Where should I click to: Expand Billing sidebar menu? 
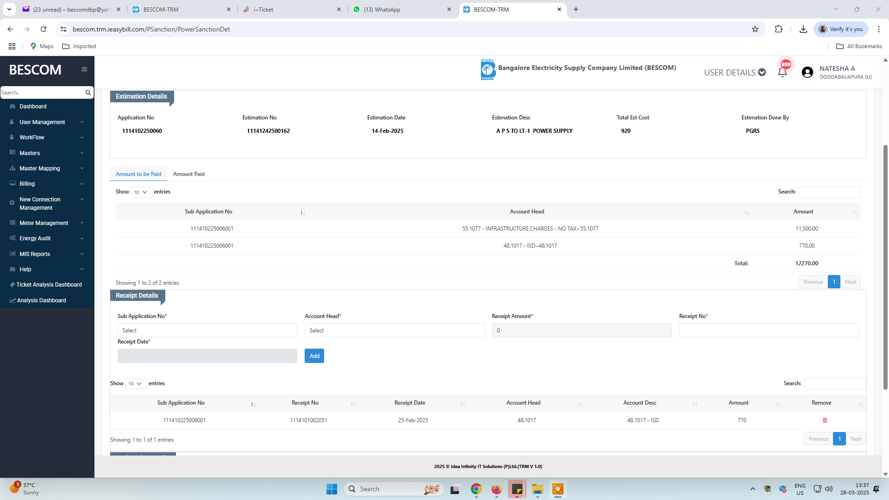pyautogui.click(x=46, y=184)
